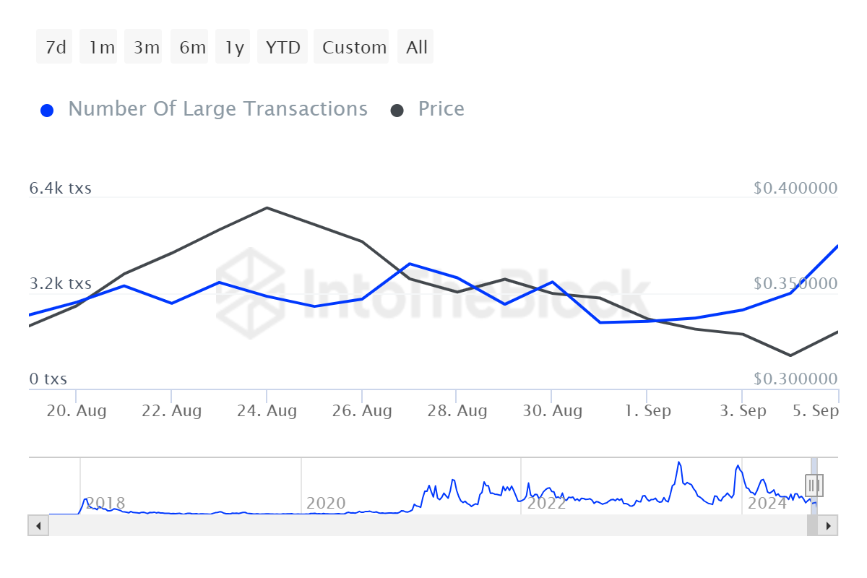Click the dark Price legend dot
The height and width of the screenshot is (578, 867).
point(397,111)
